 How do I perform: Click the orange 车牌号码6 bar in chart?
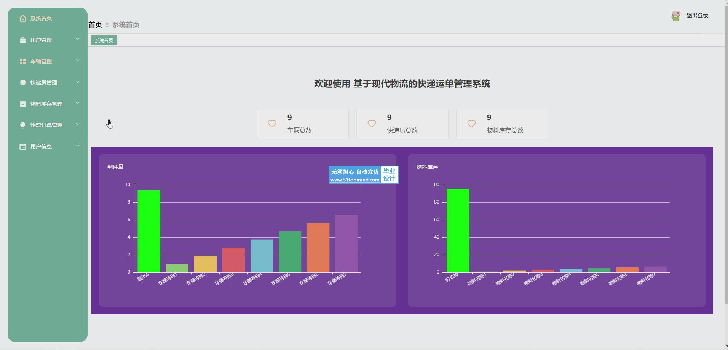pyautogui.click(x=318, y=247)
